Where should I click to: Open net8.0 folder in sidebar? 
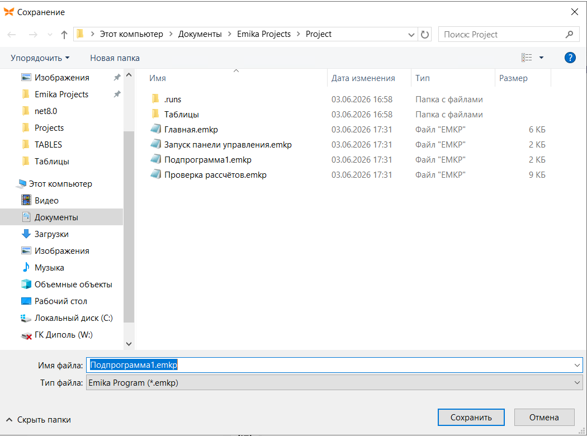[46, 111]
